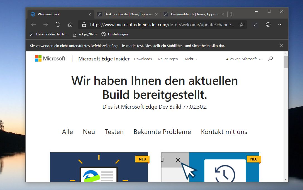Click the Deskmodder feather extension icon in toolbar
The width and height of the screenshot is (303, 190).
point(255,25)
